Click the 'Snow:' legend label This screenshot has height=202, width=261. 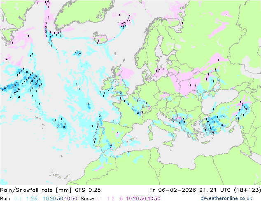tap(88, 199)
